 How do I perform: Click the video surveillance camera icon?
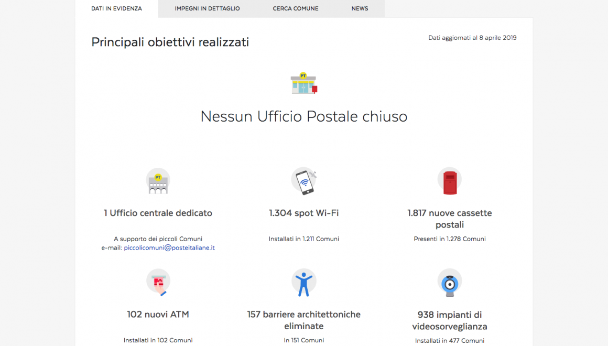click(x=450, y=283)
